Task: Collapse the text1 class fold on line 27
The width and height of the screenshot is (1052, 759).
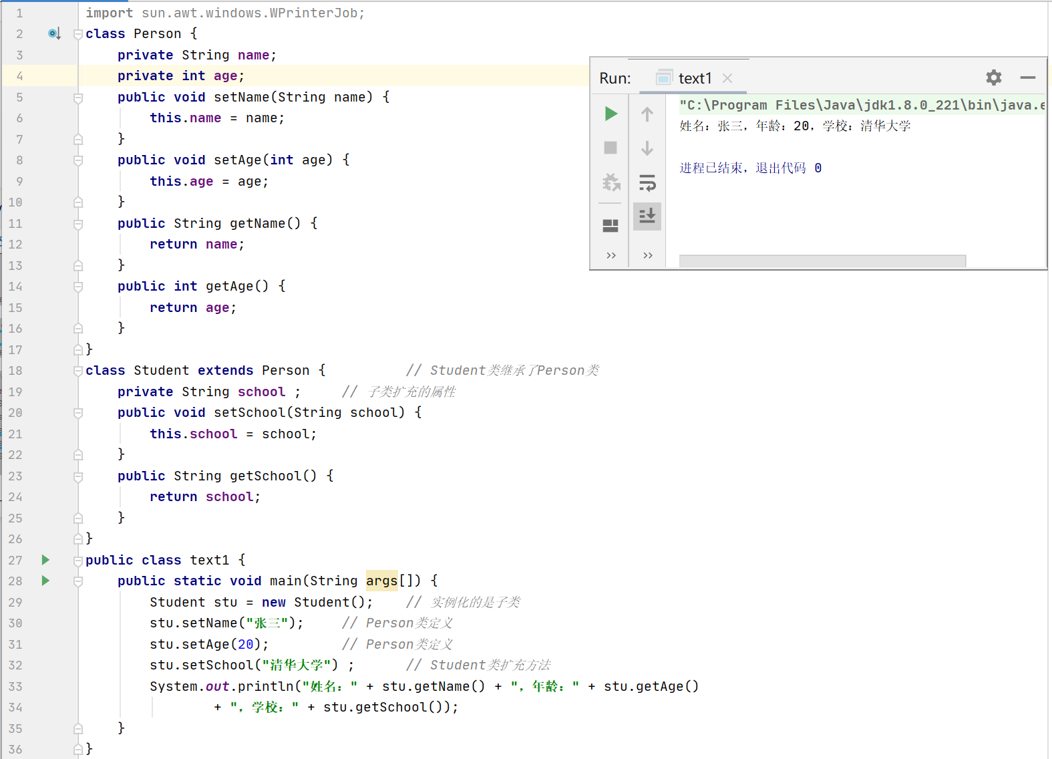Action: click(x=78, y=561)
